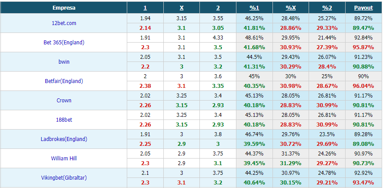Image resolution: width=383 pixels, height=188 pixels.
Task: Select Betfair current away odds 3.35
Action: (218, 86)
